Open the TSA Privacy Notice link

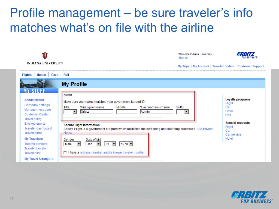click(x=205, y=129)
